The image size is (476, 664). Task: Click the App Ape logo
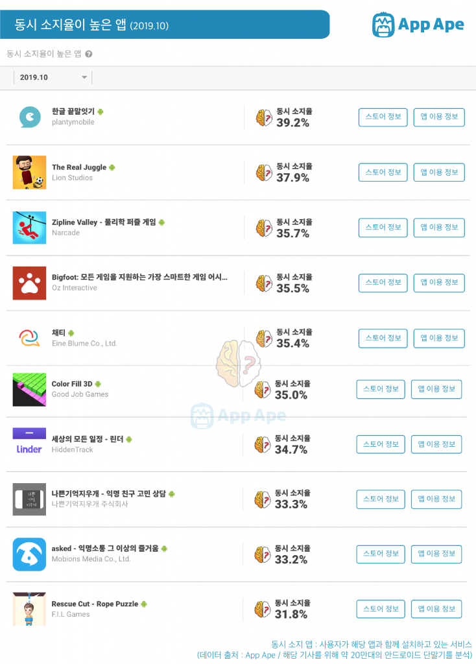point(418,25)
